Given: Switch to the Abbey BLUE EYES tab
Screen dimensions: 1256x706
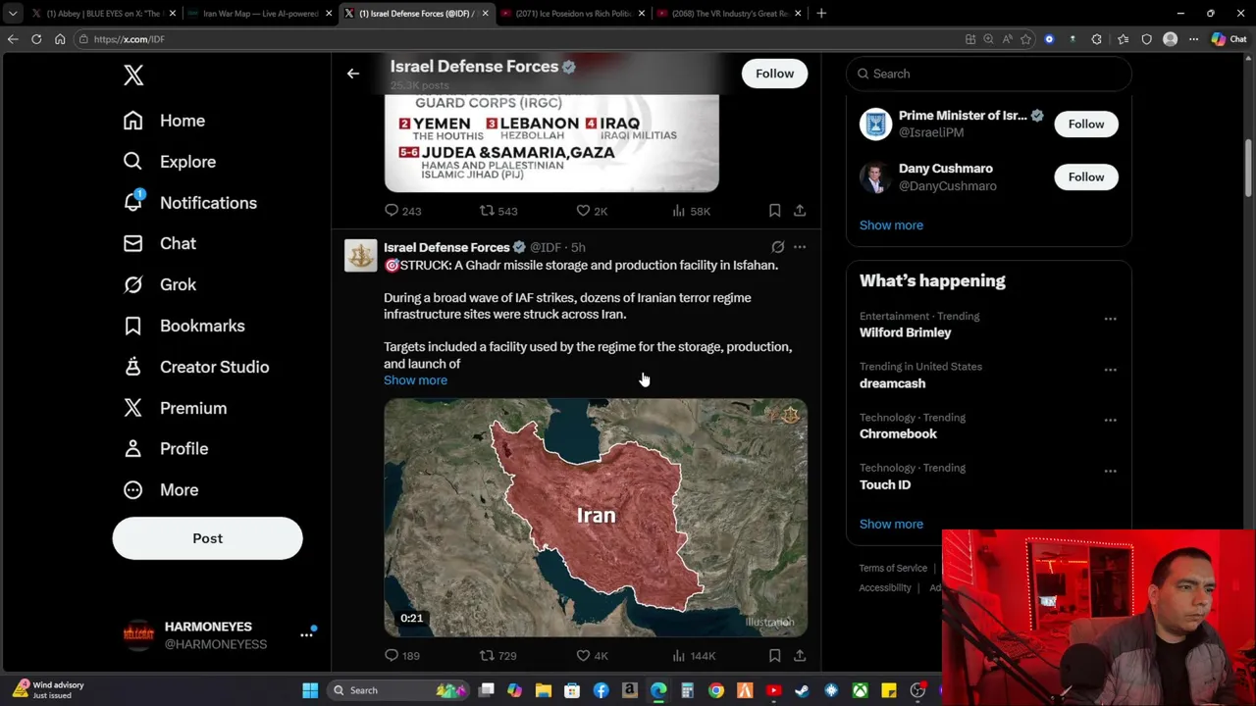Looking at the screenshot, I should 103,14.
